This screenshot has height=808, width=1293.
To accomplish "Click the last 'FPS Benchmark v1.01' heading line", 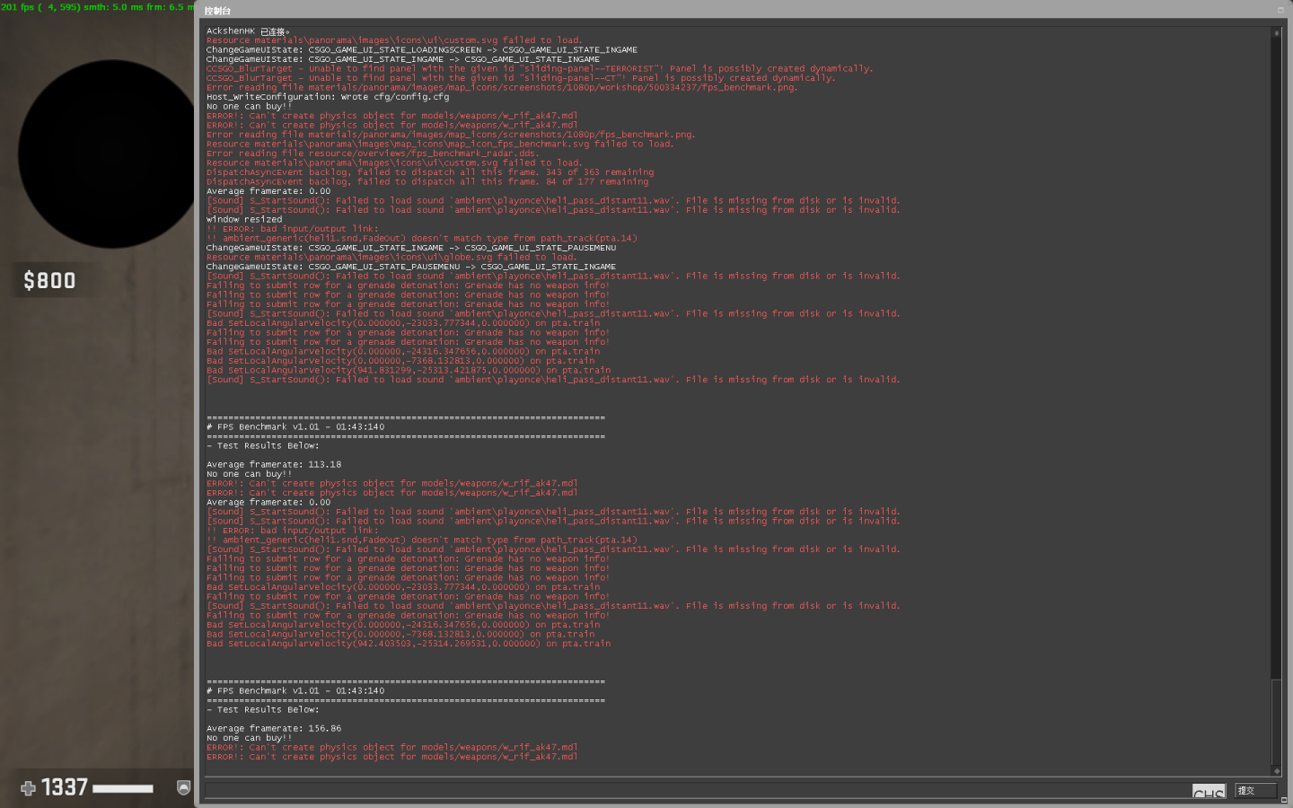I will [x=295, y=690].
